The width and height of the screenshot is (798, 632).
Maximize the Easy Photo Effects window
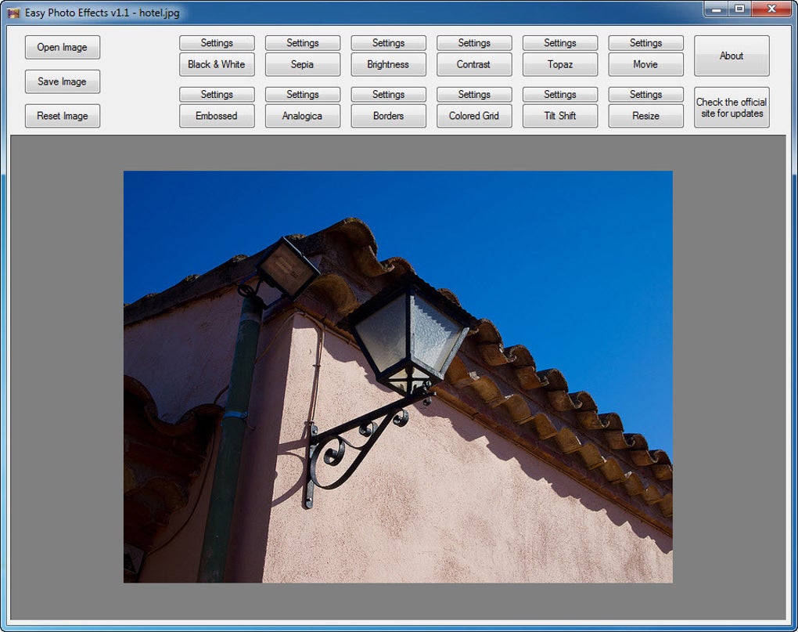[739, 9]
